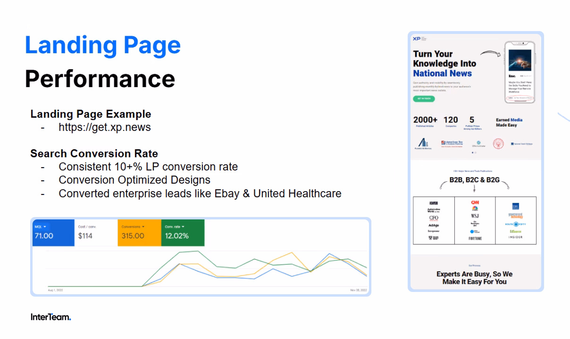The height and width of the screenshot is (339, 570).
Task: Click the first carousel dot under client logos
Action: [x=473, y=153]
